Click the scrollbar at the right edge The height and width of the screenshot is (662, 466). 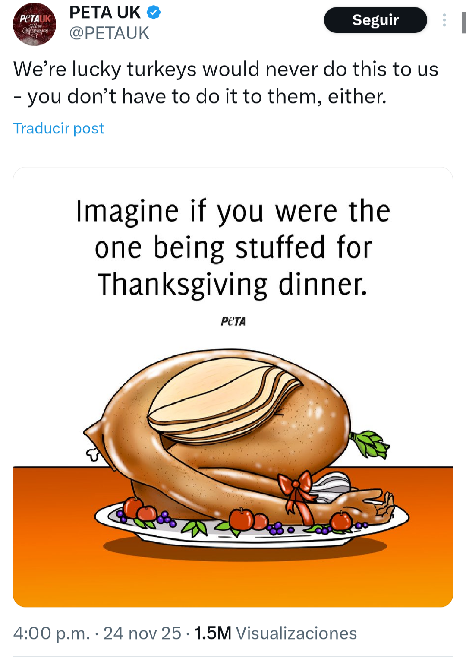coord(463,22)
